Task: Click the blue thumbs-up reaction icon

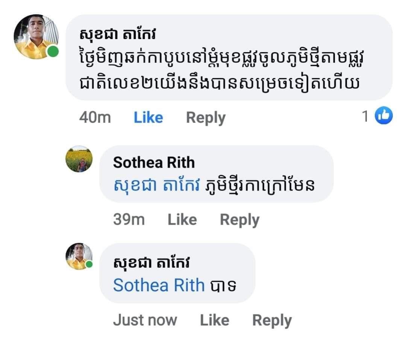Action: [384, 116]
